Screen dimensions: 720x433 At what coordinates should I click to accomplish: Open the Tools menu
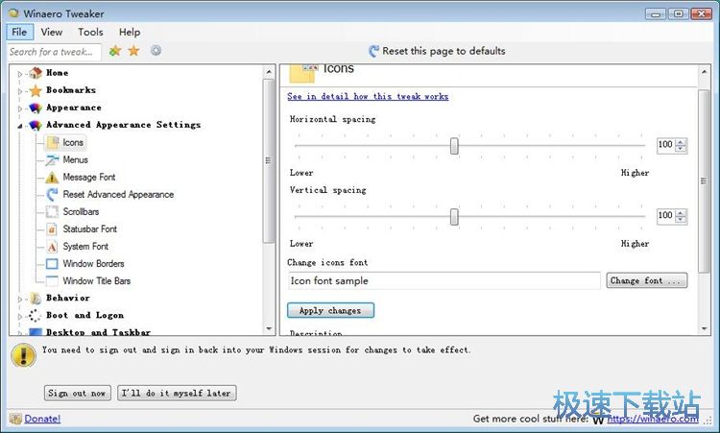pyautogui.click(x=90, y=32)
